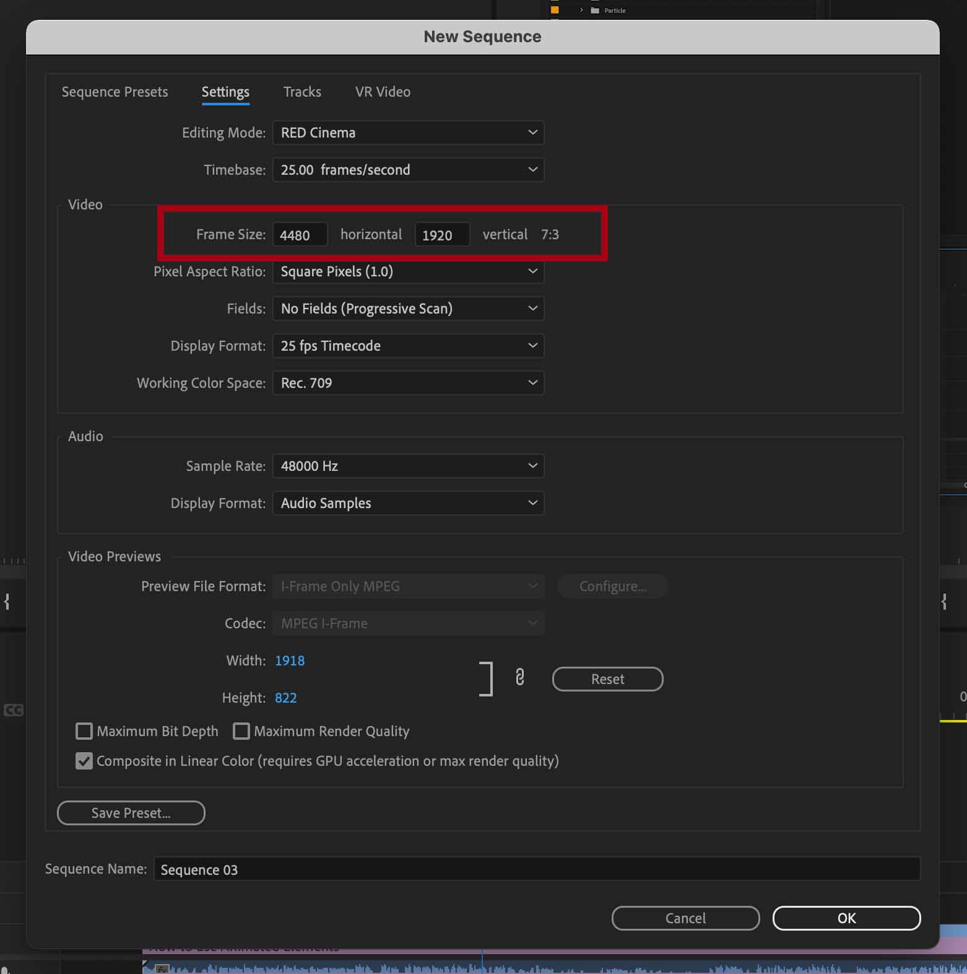The width and height of the screenshot is (967, 974).
Task: Open audio Display Format Audio Samples dropdown
Action: pos(408,503)
